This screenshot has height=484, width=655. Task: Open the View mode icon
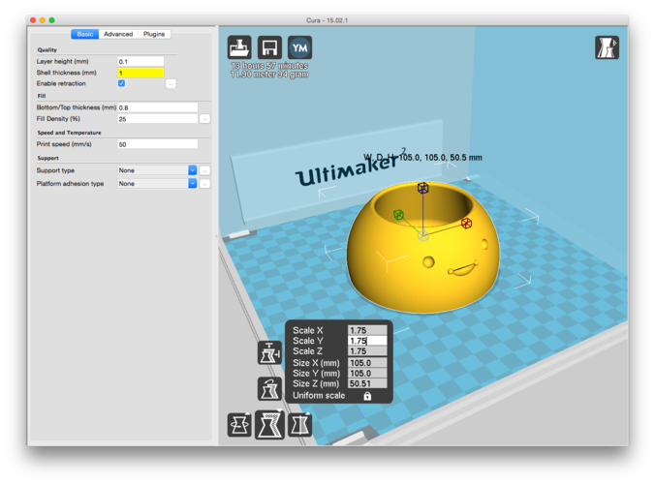607,47
